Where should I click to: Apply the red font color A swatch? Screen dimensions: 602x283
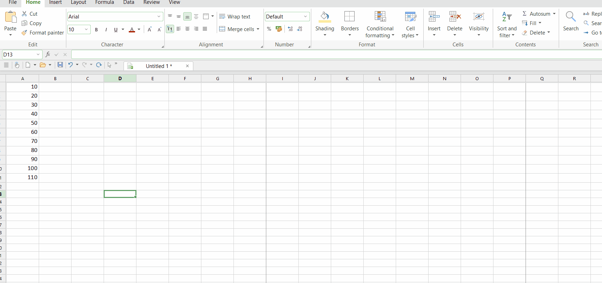132,30
